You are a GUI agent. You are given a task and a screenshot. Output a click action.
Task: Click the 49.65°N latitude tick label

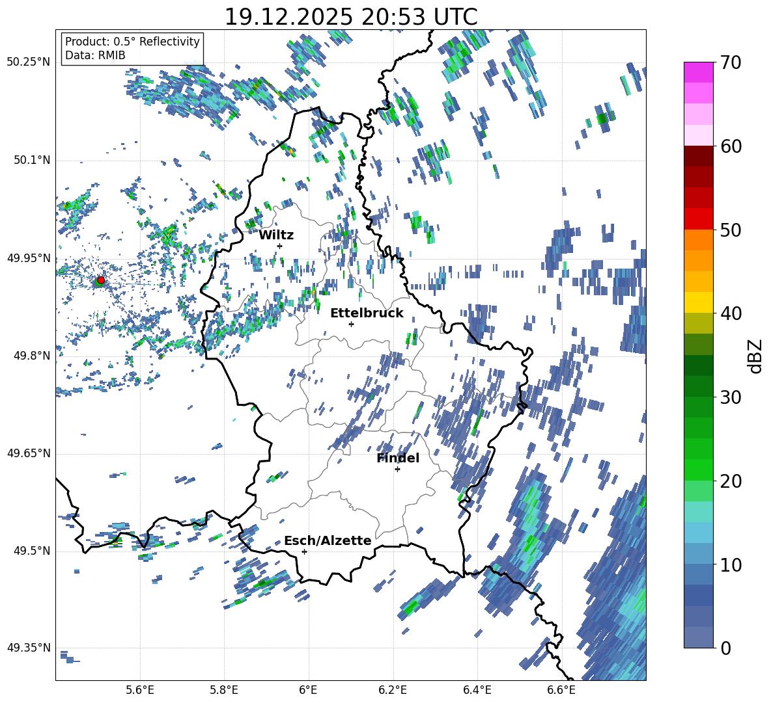tap(29, 453)
